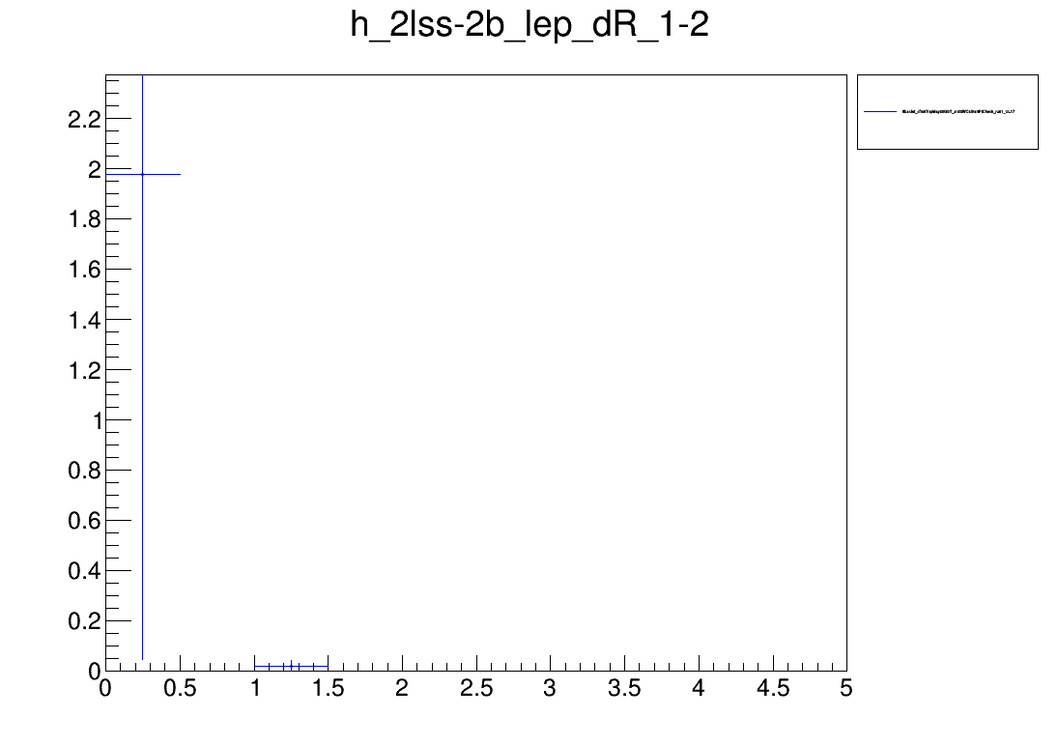The image size is (1059, 746).
Task: Click y-axis label 1.4
Action: 84,320
